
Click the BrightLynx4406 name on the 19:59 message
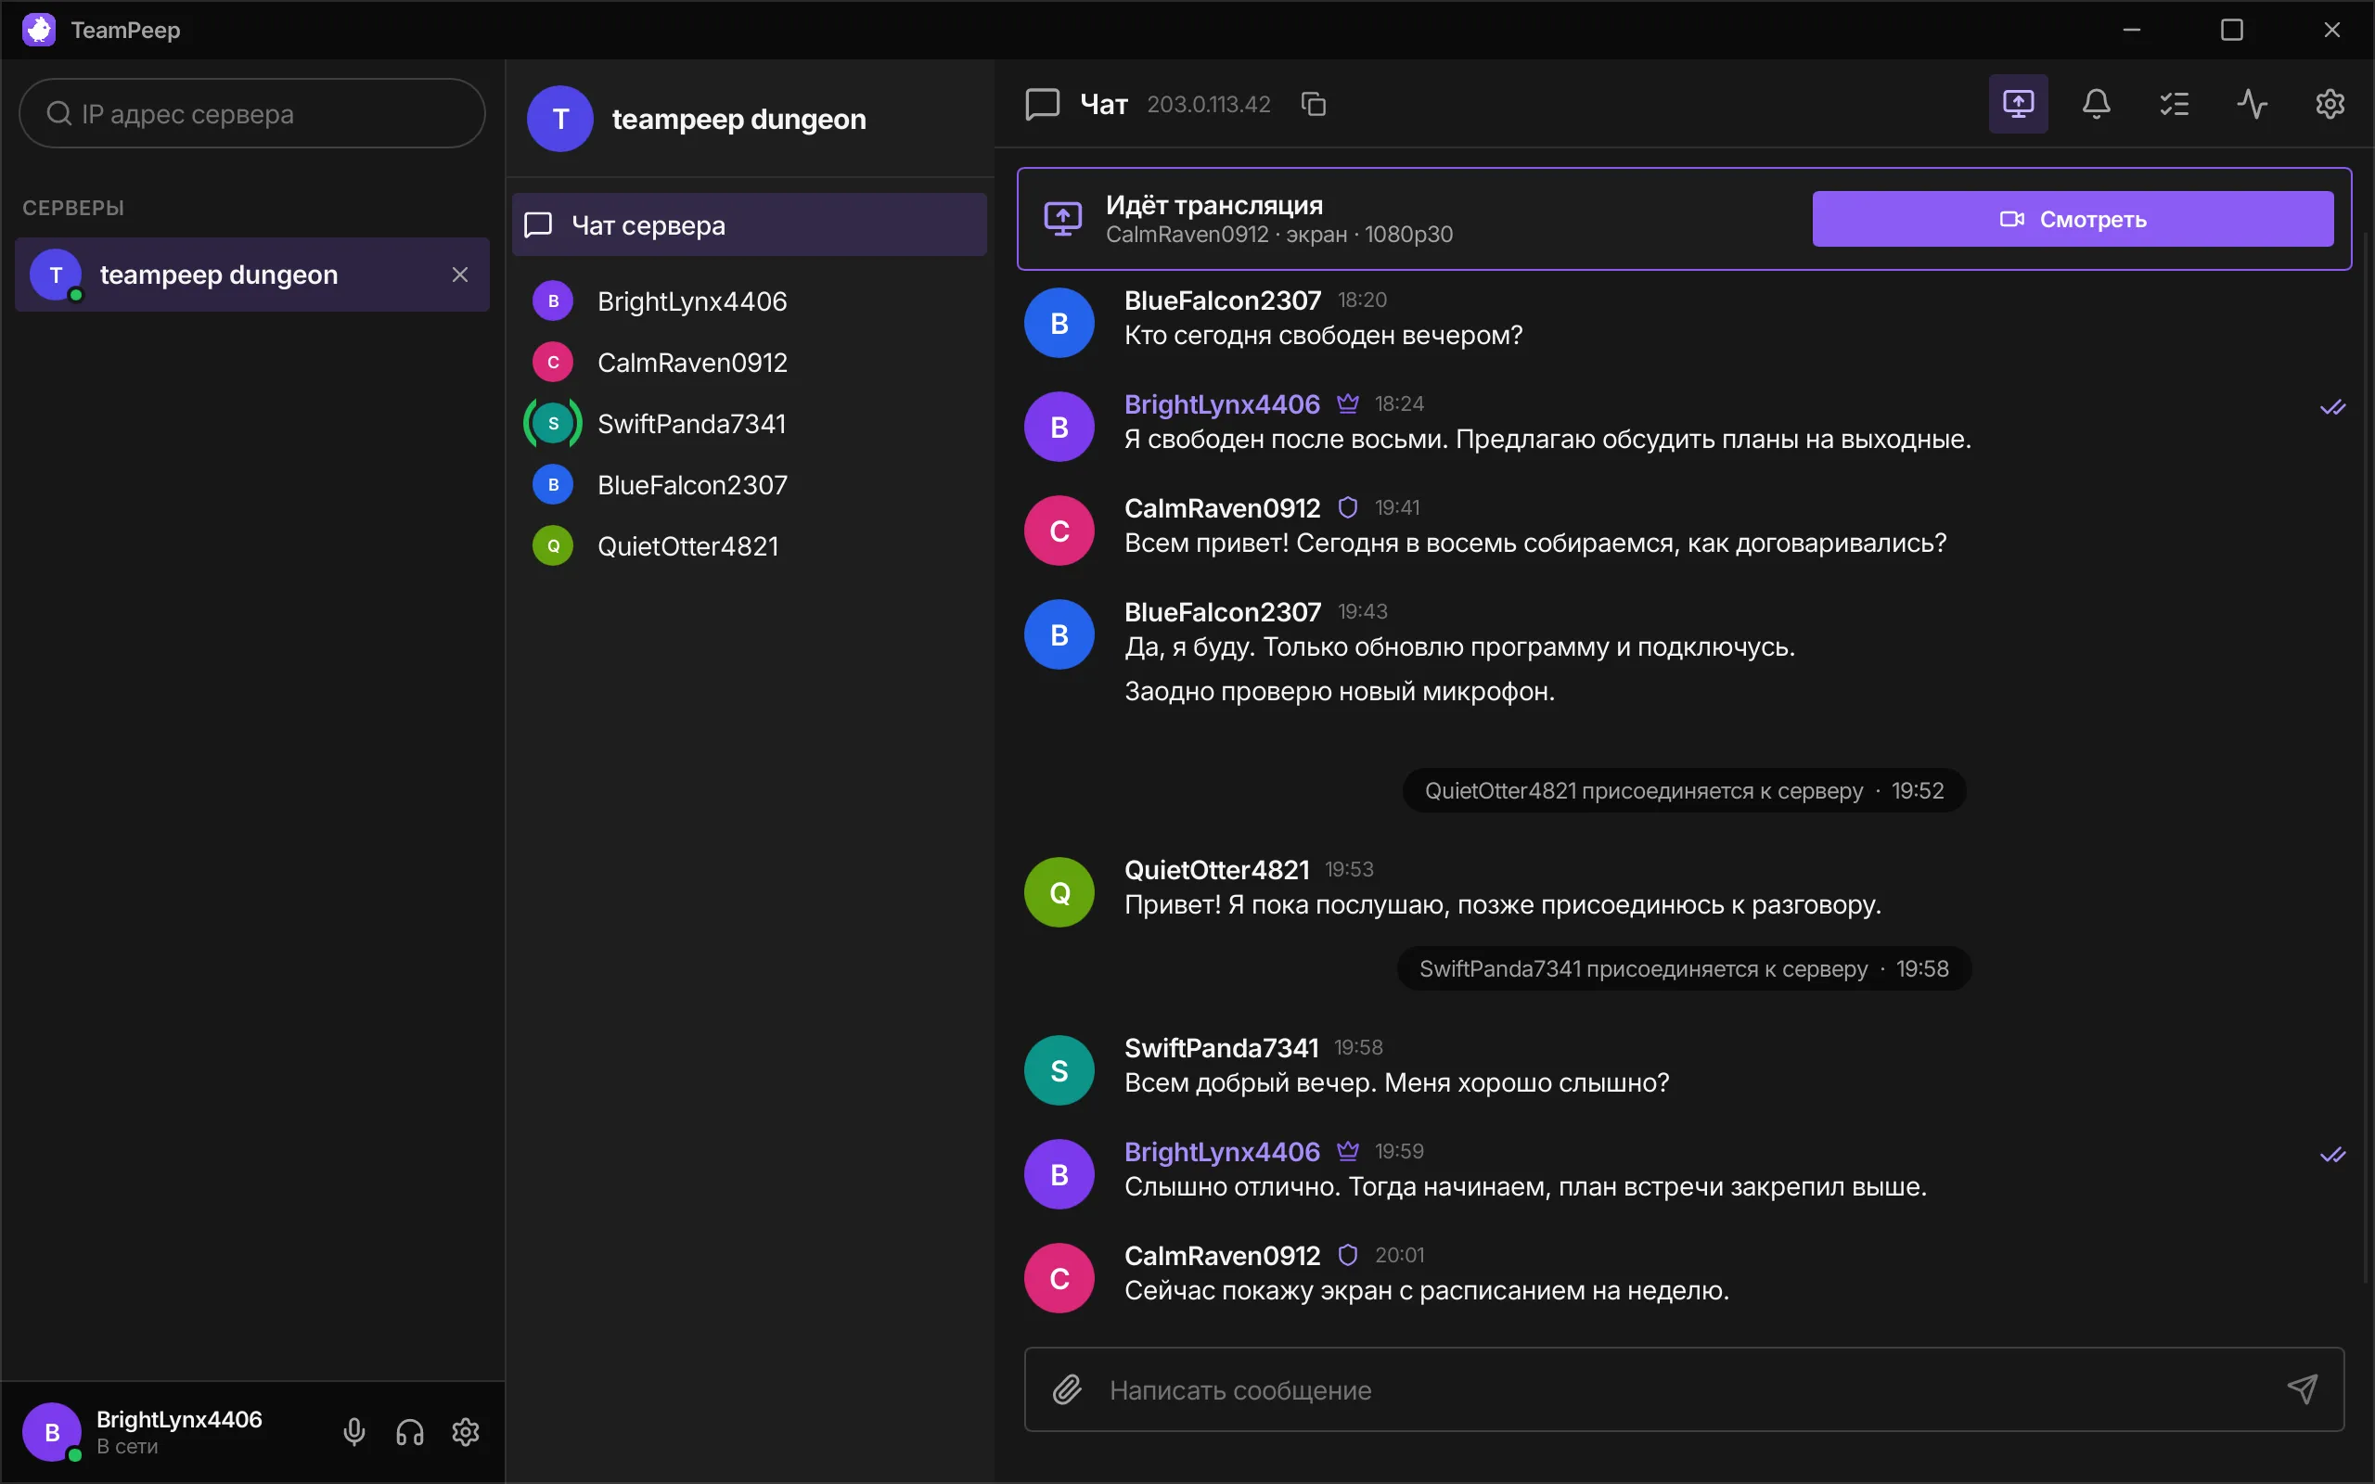(1222, 1151)
